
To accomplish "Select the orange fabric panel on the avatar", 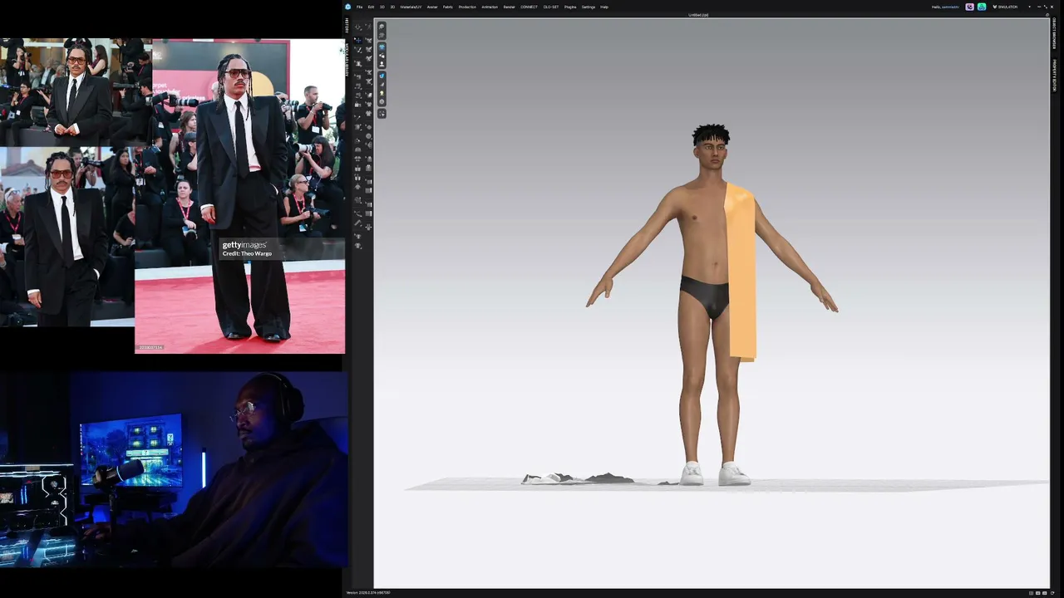I will point(741,272).
